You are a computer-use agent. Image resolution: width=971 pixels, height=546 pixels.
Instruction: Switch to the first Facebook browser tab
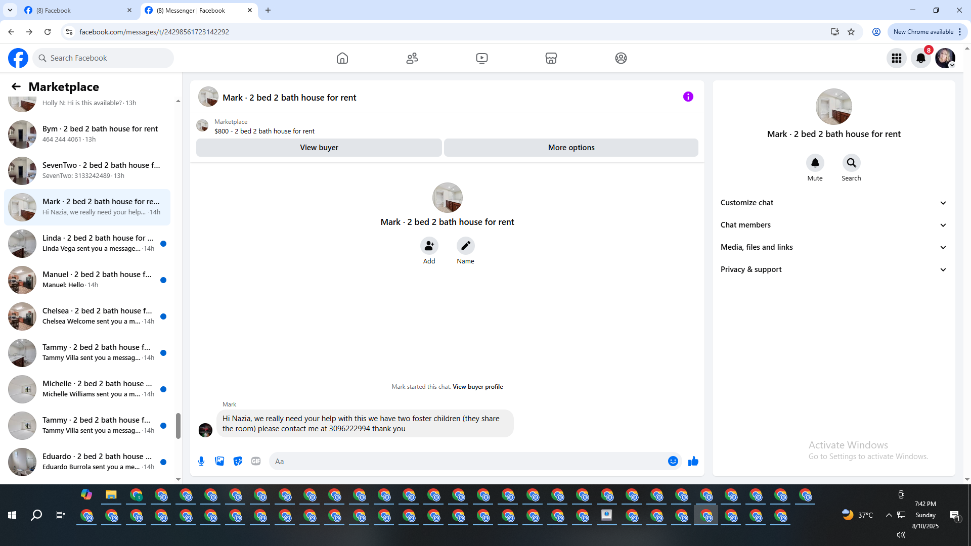pos(76,10)
